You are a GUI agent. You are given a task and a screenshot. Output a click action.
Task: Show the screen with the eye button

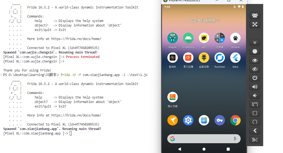tap(255, 60)
